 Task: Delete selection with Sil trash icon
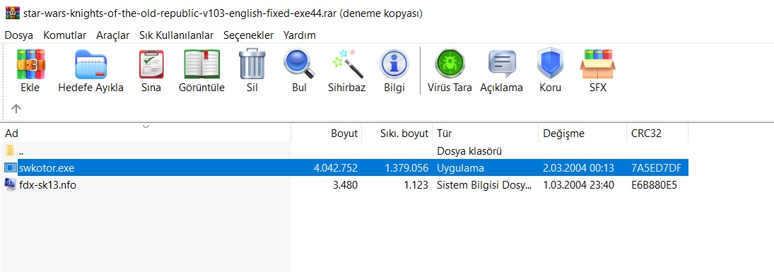coord(252,64)
